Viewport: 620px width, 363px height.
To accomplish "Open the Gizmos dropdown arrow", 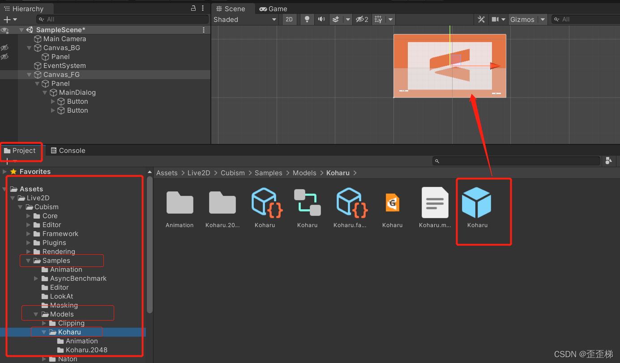I will 543,19.
